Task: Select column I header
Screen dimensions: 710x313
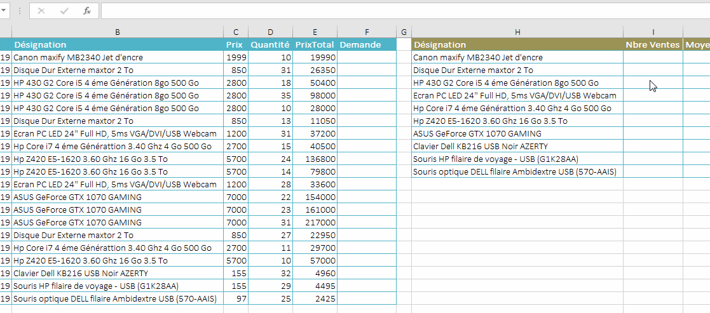Action: 653,32
